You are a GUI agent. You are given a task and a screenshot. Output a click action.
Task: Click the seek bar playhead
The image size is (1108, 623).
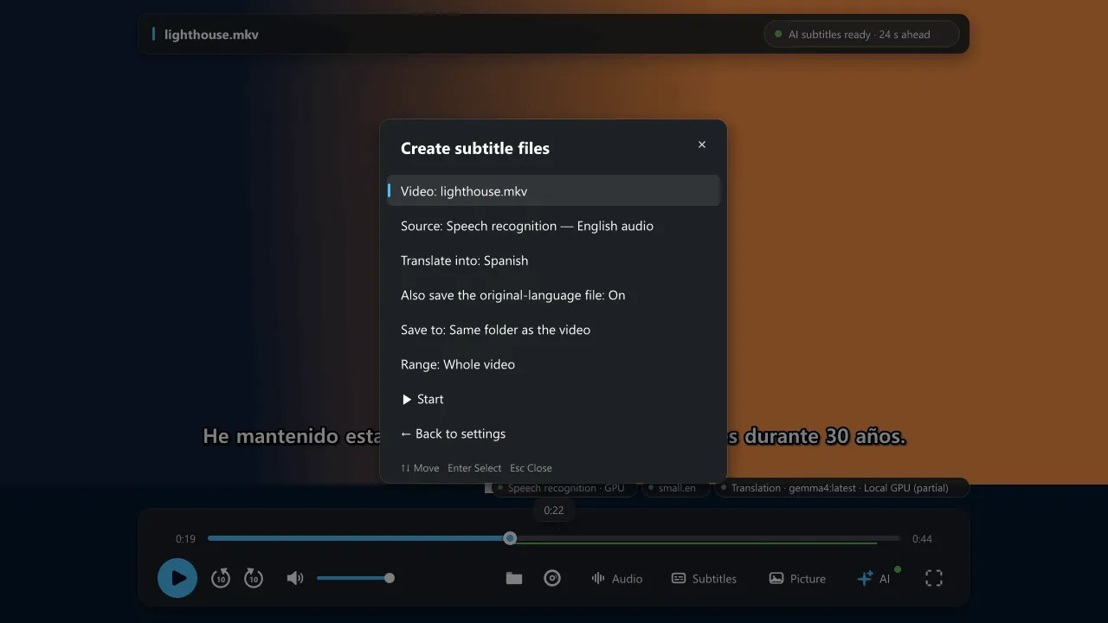tap(510, 538)
